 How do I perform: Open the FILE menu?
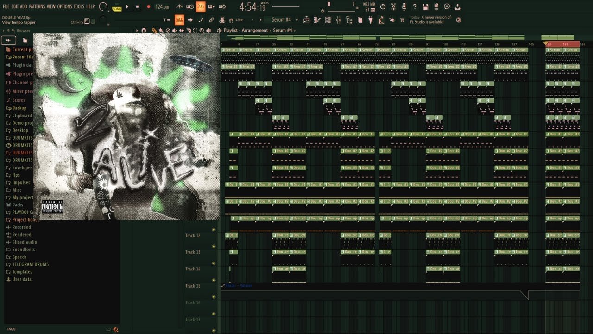point(6,6)
